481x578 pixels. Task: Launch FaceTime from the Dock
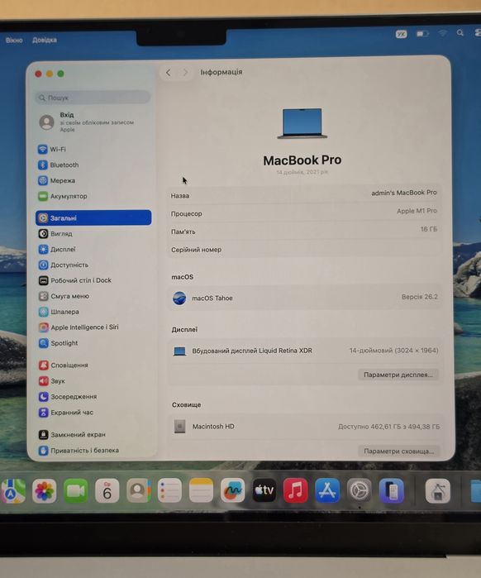tap(75, 491)
